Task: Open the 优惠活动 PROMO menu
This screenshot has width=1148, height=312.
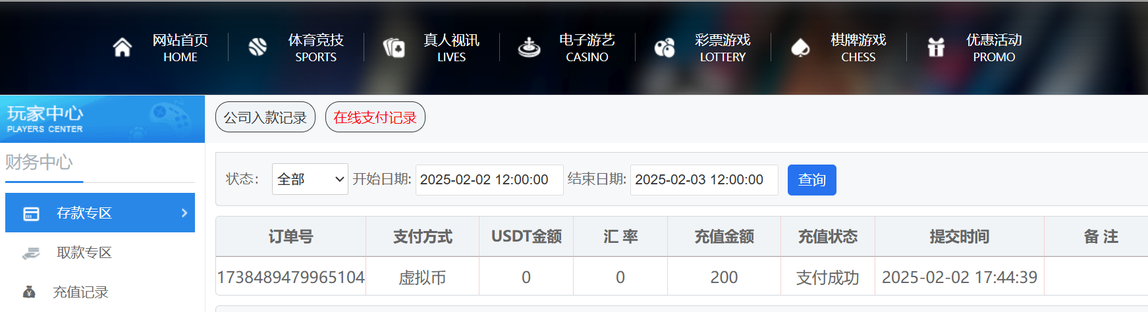Action: pos(994,47)
